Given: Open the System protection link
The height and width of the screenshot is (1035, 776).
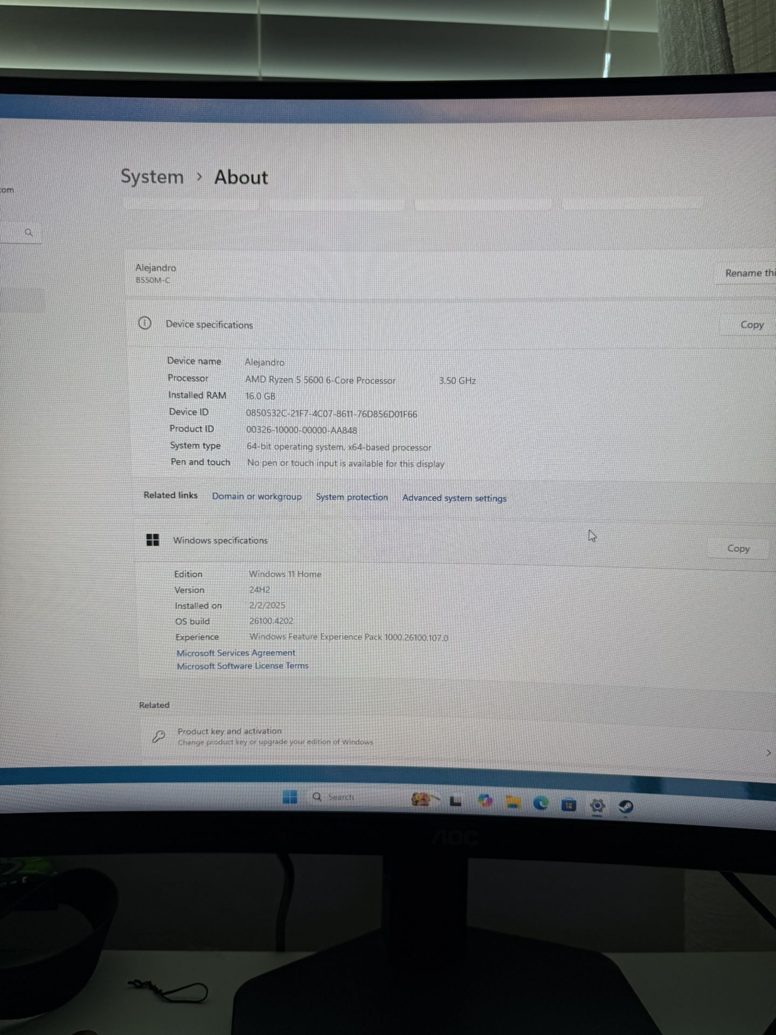Looking at the screenshot, I should pos(352,497).
